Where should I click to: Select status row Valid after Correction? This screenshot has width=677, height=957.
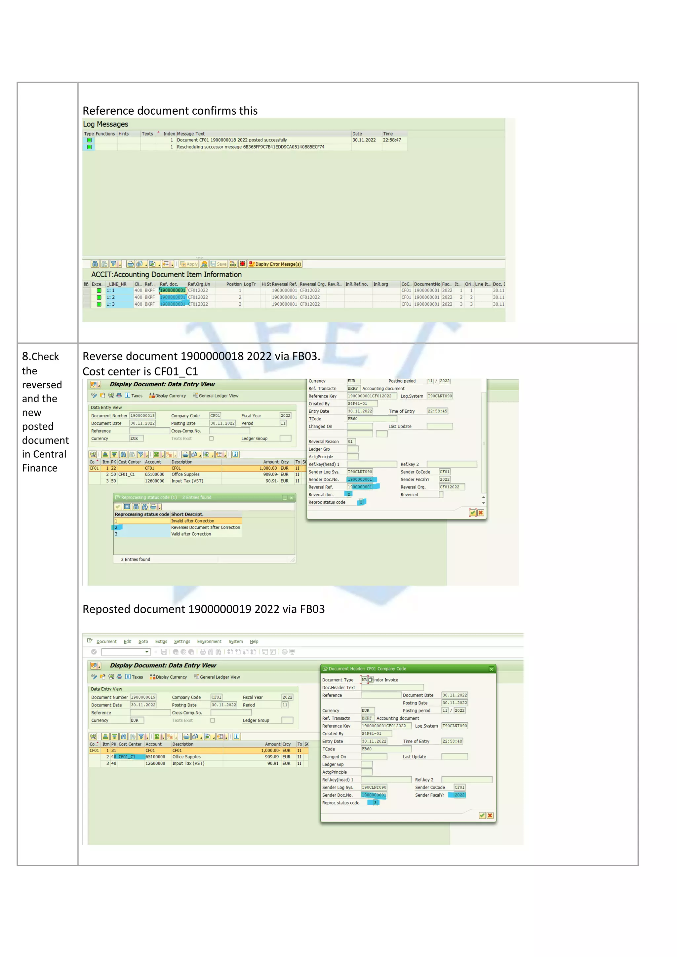178,534
